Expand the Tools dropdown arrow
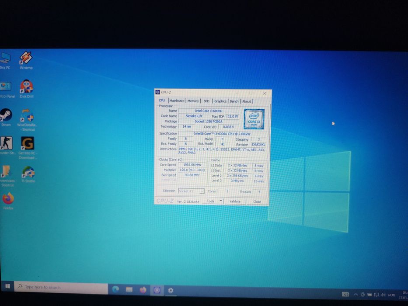 pos(221,201)
